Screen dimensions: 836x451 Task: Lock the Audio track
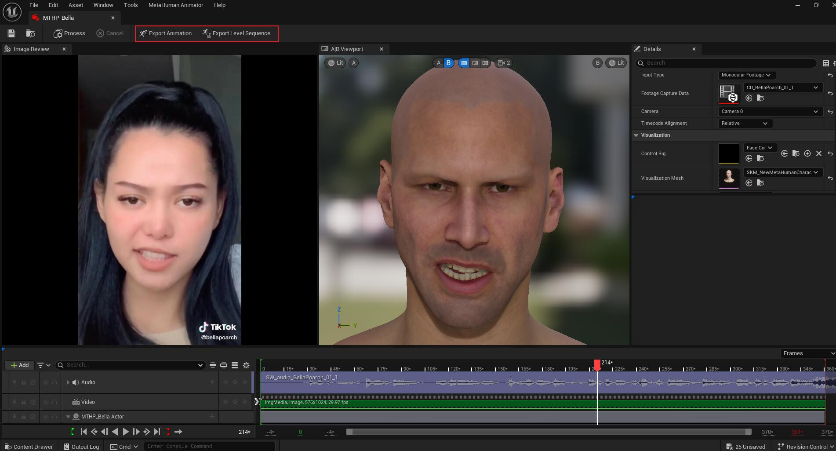[x=24, y=382]
